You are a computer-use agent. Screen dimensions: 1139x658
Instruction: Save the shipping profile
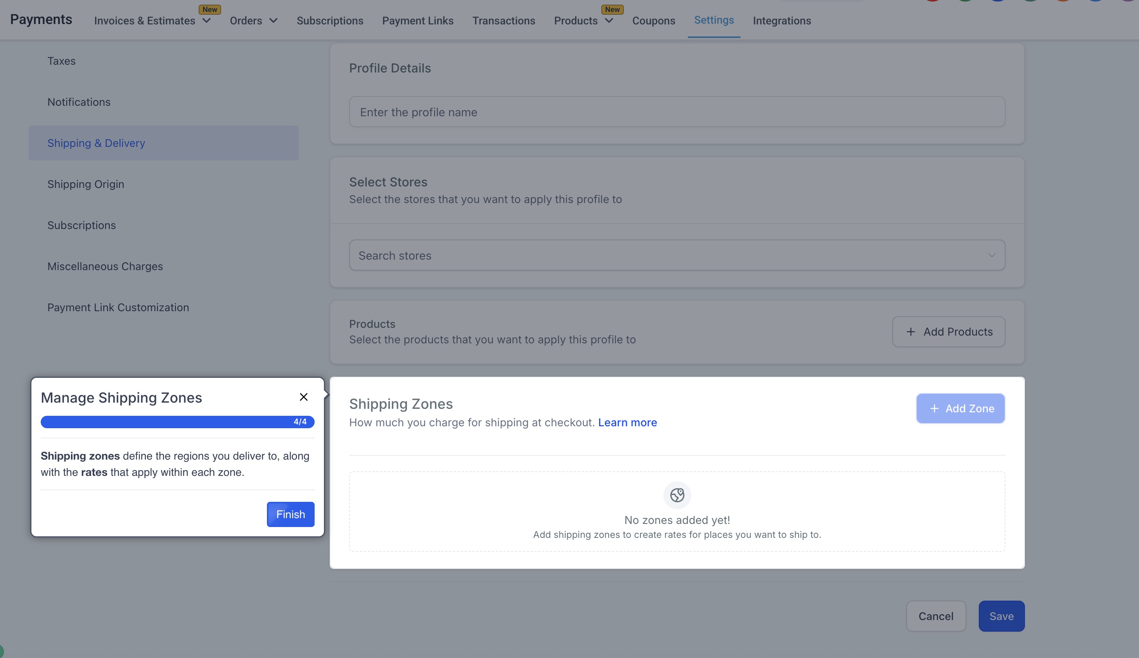coord(1001,616)
